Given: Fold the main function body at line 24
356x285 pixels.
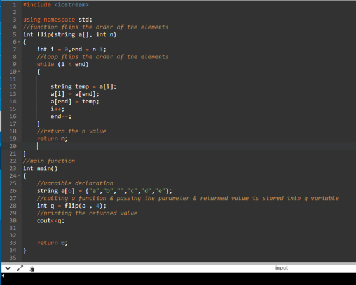Looking at the screenshot, I should (x=19, y=175).
